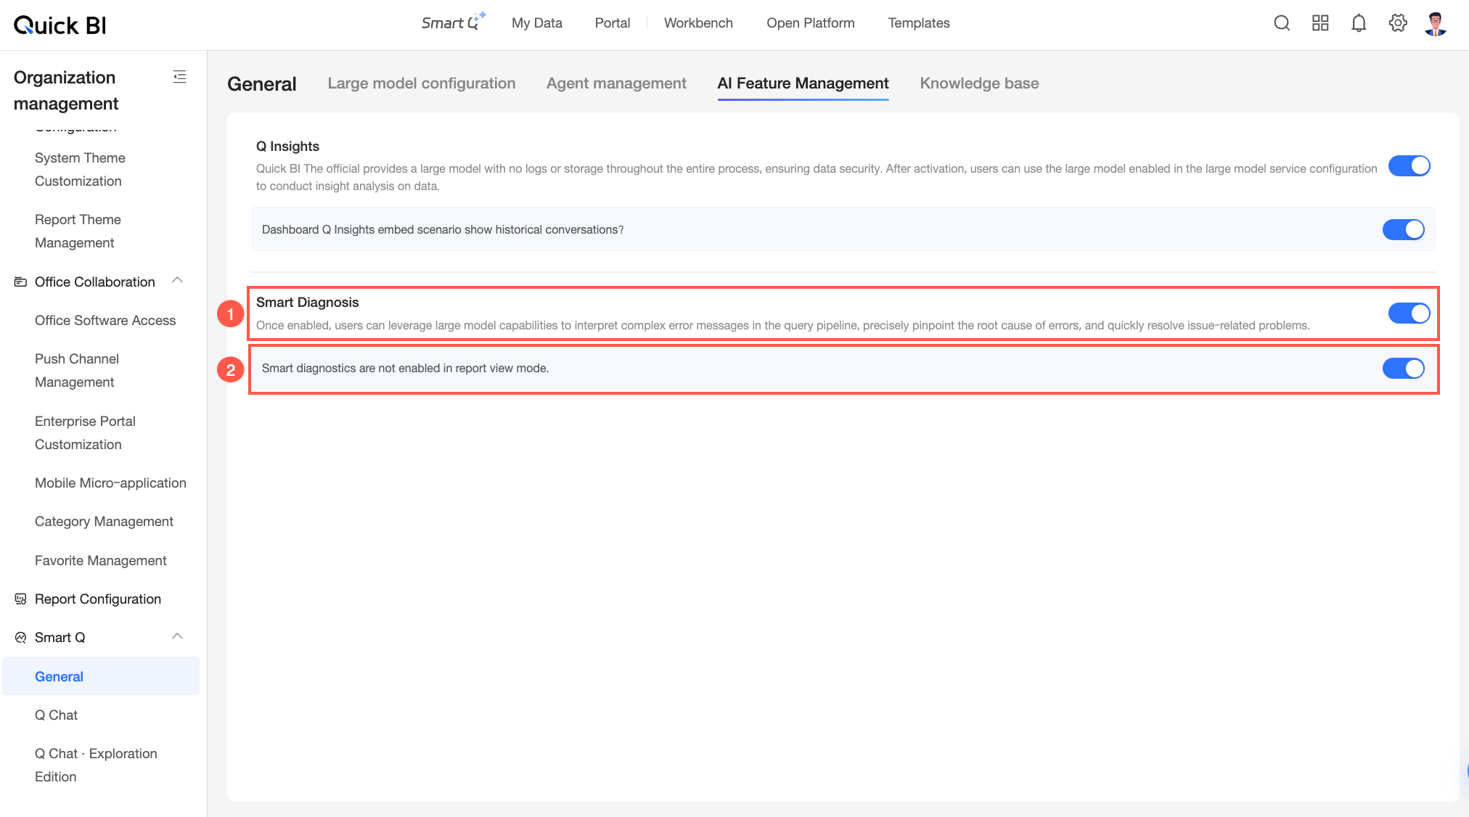Viewport: 1469px width, 817px height.
Task: Open the search icon in top bar
Action: click(1282, 23)
